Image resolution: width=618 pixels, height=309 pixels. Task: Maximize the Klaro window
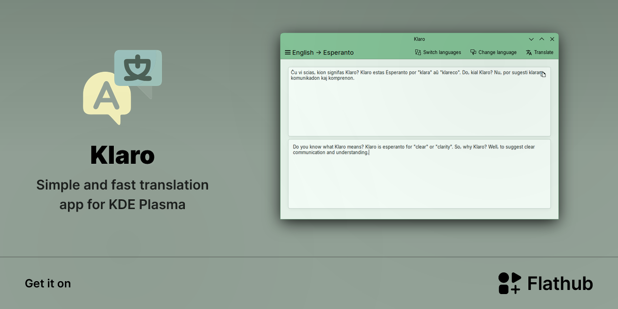coord(542,39)
